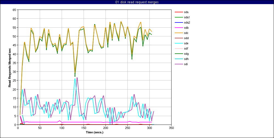Click the chart title '01 disk read request merges'
The image size is (274, 138).
(137, 2)
